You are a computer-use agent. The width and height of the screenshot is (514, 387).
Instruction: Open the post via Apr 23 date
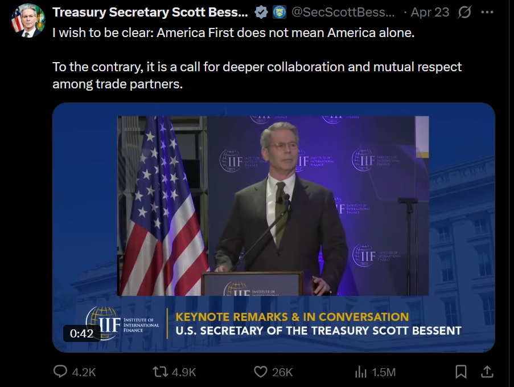430,13
